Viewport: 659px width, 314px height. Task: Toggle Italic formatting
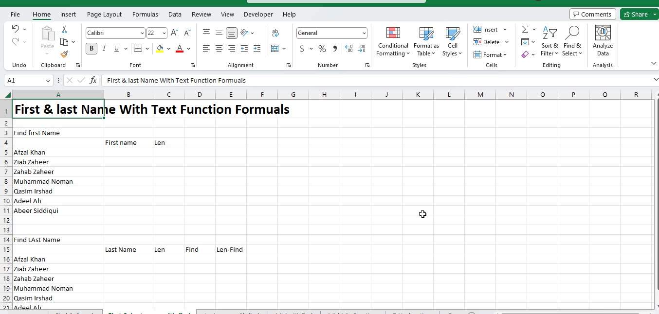point(104,49)
